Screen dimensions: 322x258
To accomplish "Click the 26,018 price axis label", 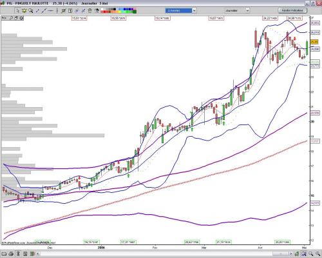I will (315, 32).
